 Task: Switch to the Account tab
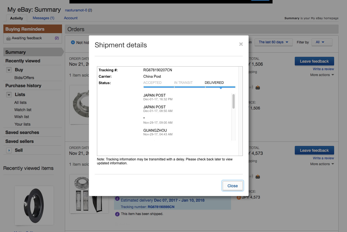71,18
